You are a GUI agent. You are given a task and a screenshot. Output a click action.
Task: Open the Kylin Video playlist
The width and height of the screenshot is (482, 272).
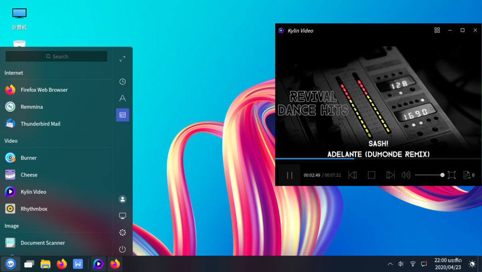(x=466, y=175)
